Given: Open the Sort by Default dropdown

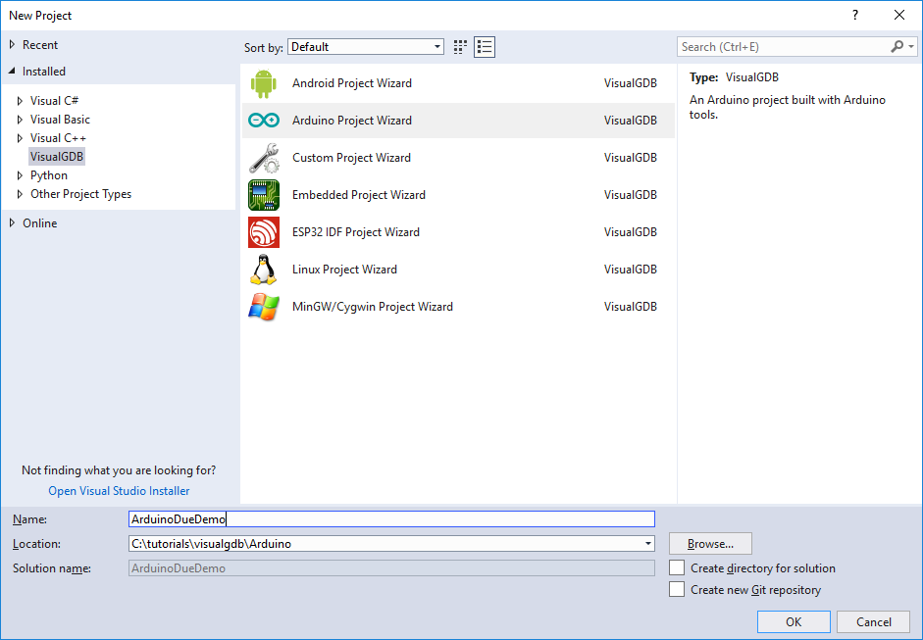Looking at the screenshot, I should (x=366, y=47).
